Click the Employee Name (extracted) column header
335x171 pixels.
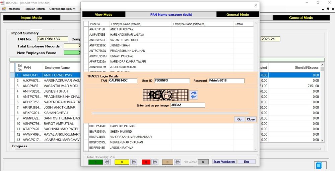(x=203, y=24)
